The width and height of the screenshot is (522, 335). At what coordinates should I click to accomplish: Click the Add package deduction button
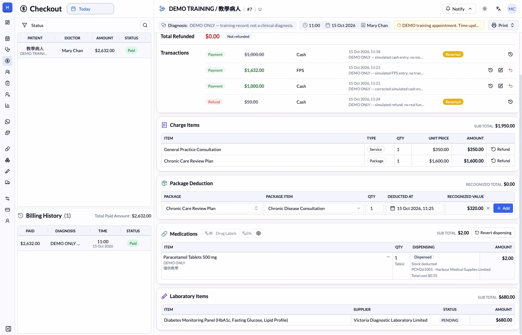[503, 208]
